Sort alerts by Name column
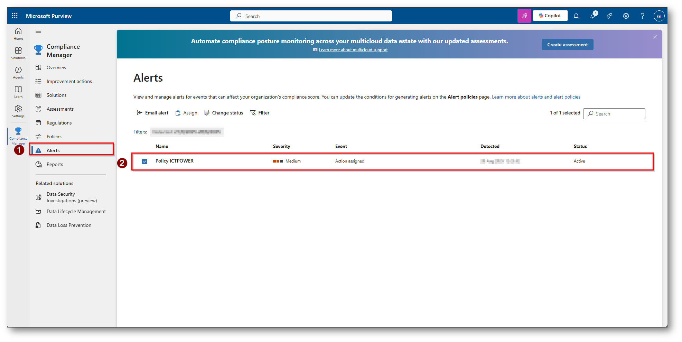This screenshot has height=342, width=682. click(162, 146)
